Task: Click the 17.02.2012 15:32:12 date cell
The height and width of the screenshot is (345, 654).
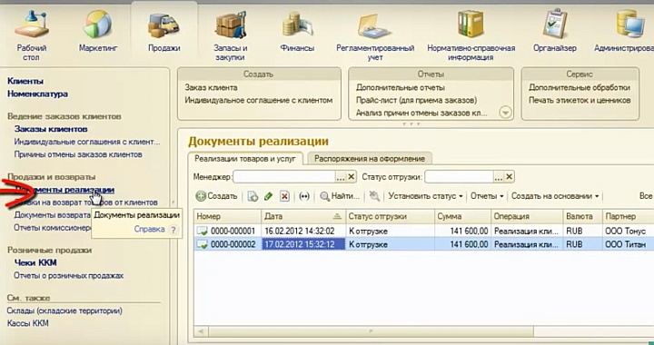Action: [x=303, y=244]
